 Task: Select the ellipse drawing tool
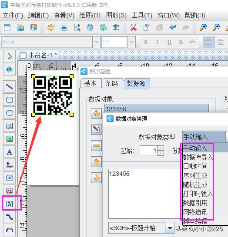pyautogui.click(x=10, y=113)
